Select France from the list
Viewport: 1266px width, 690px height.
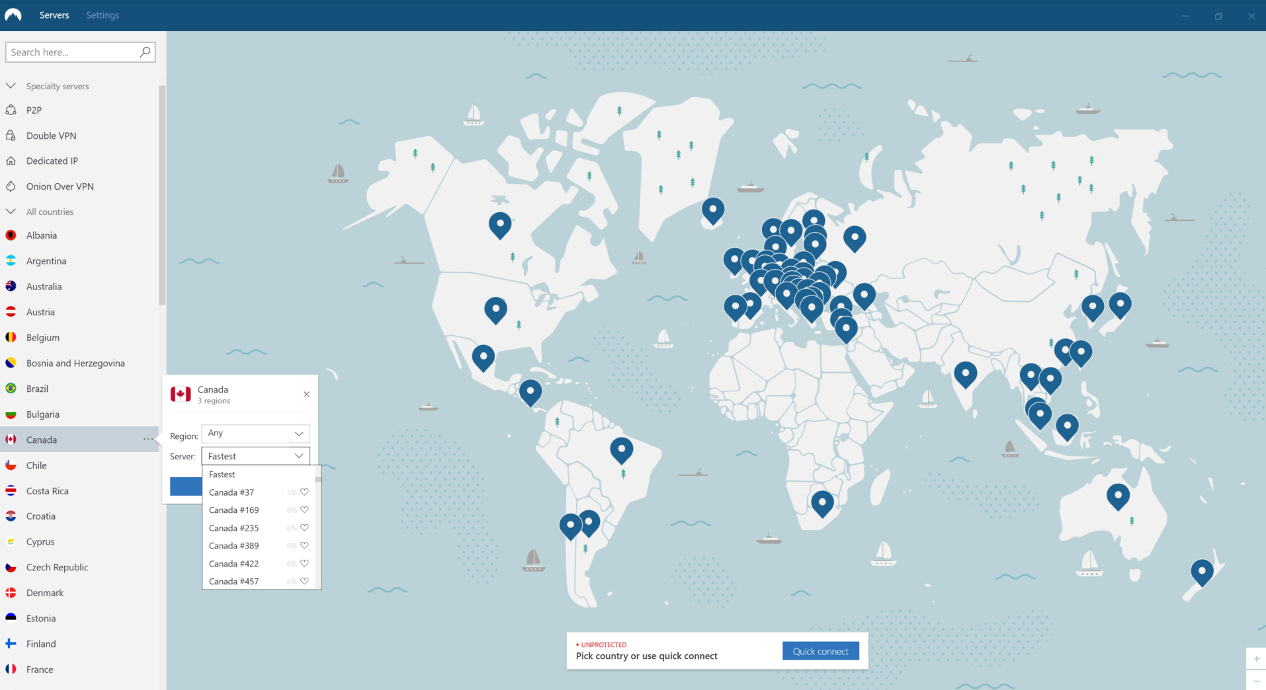pyautogui.click(x=79, y=670)
